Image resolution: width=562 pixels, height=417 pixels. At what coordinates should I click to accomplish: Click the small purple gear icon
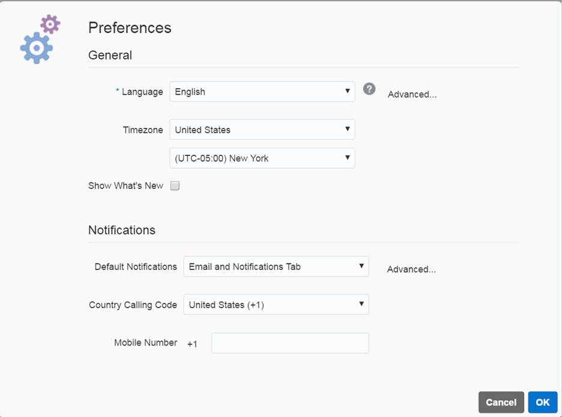(x=50, y=24)
